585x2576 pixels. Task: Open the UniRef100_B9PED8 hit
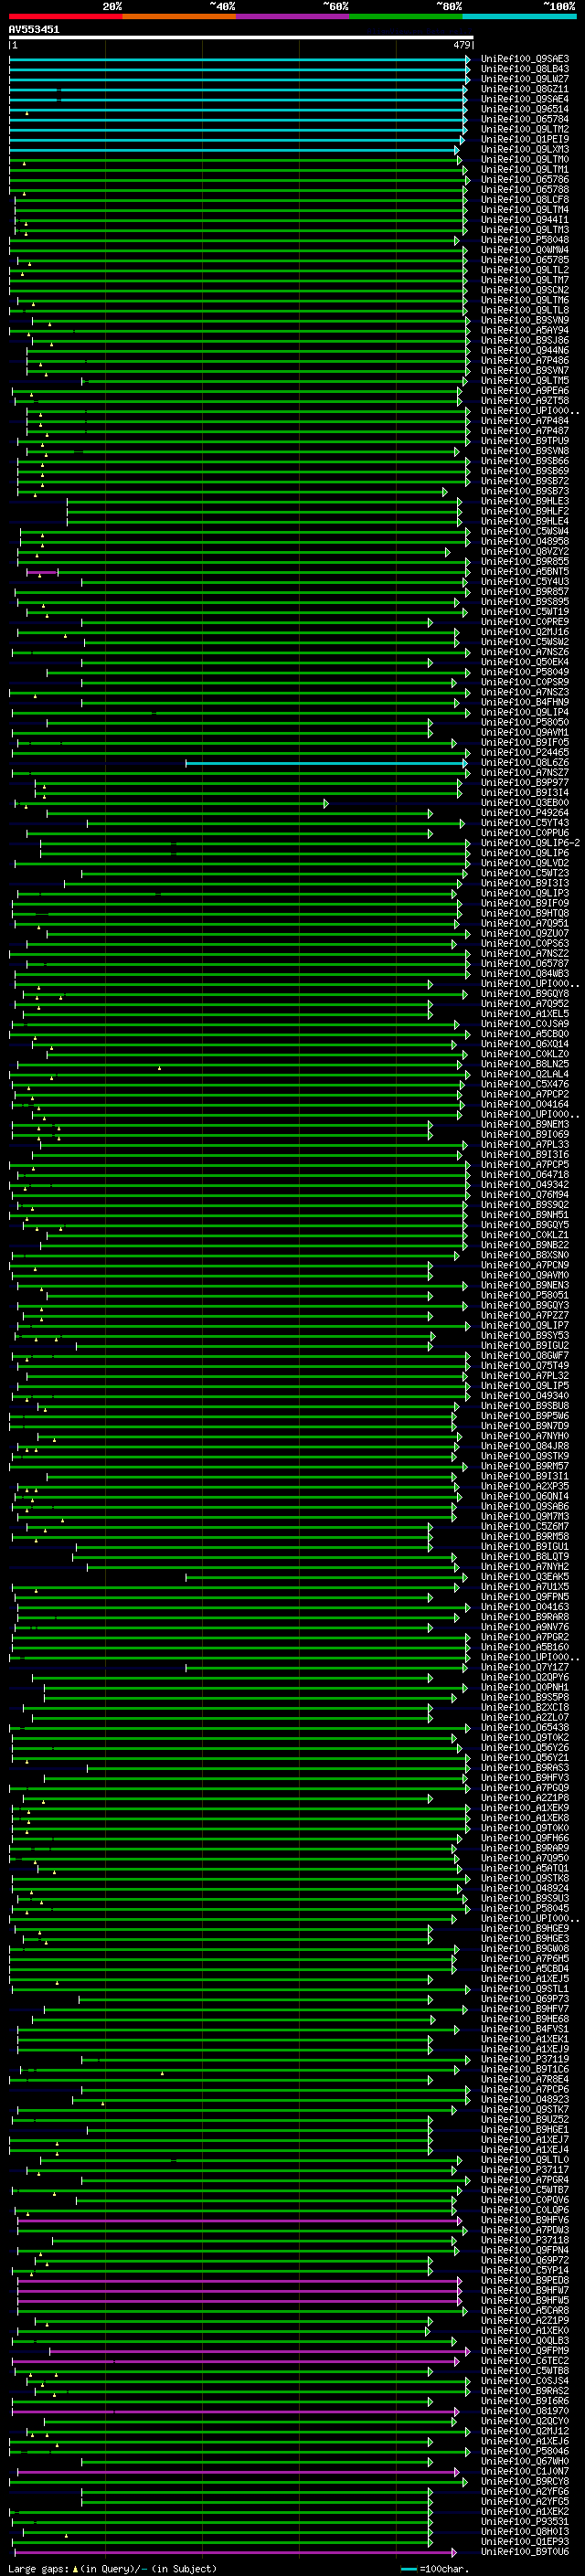[525, 2281]
